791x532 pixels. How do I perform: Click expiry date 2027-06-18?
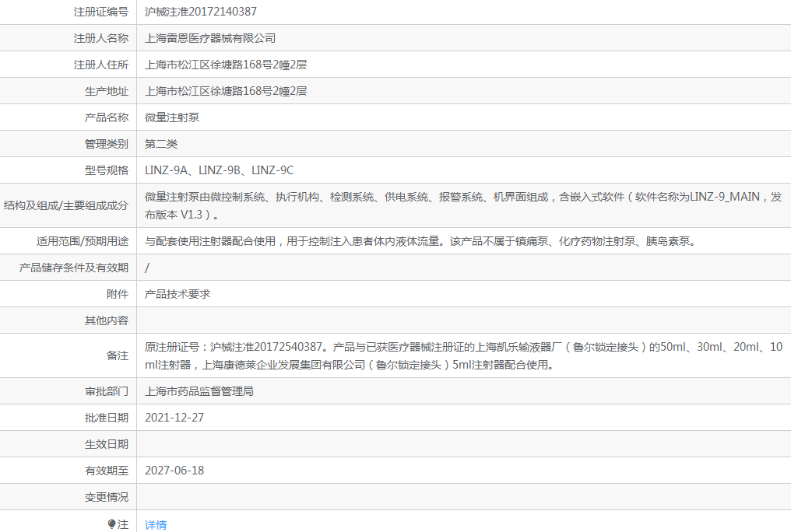pos(174,471)
